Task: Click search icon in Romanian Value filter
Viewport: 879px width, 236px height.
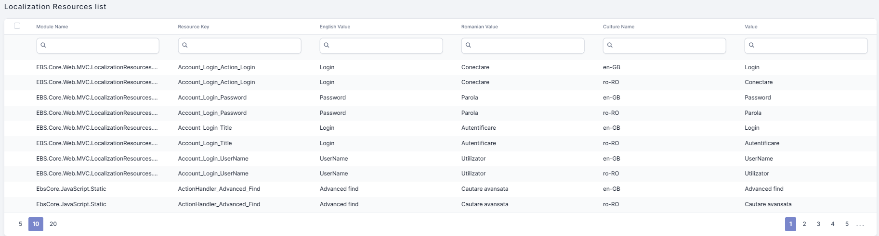Action: click(x=468, y=45)
